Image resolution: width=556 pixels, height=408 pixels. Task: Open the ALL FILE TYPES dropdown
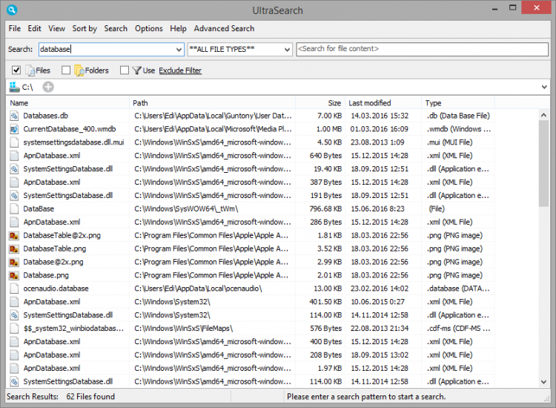pos(287,49)
